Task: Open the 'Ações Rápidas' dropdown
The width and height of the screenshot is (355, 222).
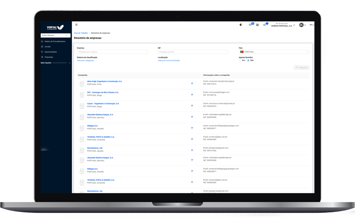Action: click(55, 35)
